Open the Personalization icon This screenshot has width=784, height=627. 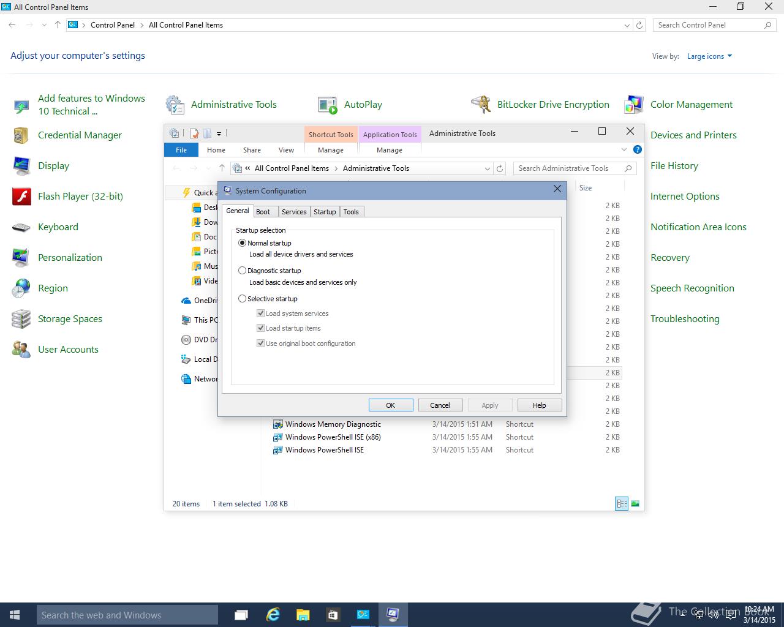(21, 258)
